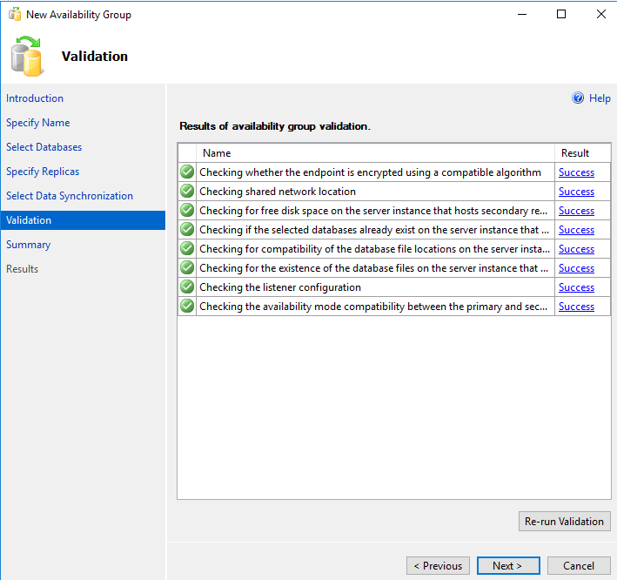Open the Summary wizard page
The image size is (617, 580).
[29, 245]
